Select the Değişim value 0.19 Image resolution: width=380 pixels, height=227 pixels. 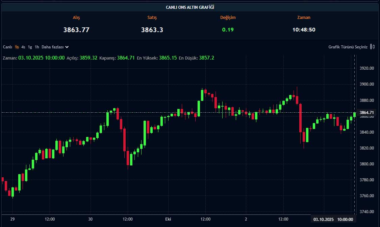(x=228, y=30)
